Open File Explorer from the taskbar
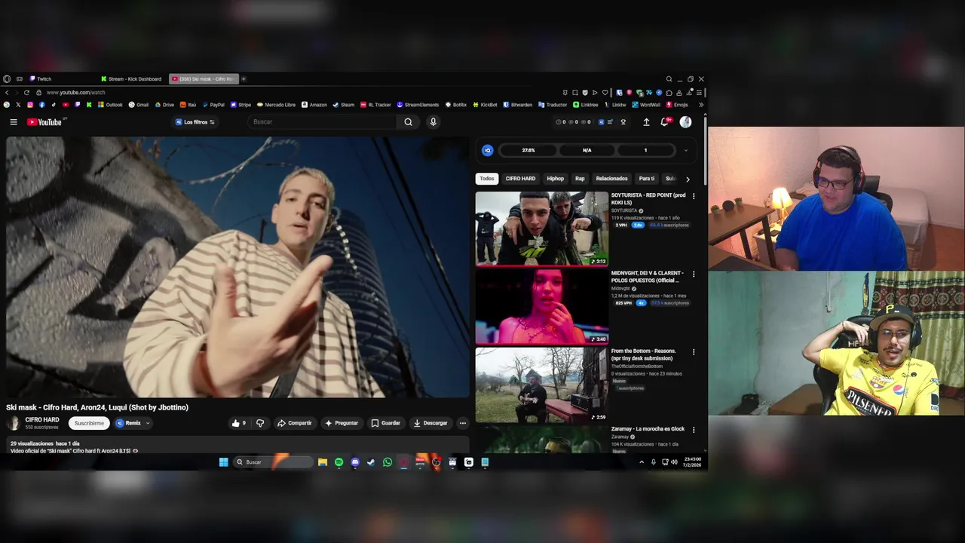This screenshot has height=543, width=965. point(323,462)
